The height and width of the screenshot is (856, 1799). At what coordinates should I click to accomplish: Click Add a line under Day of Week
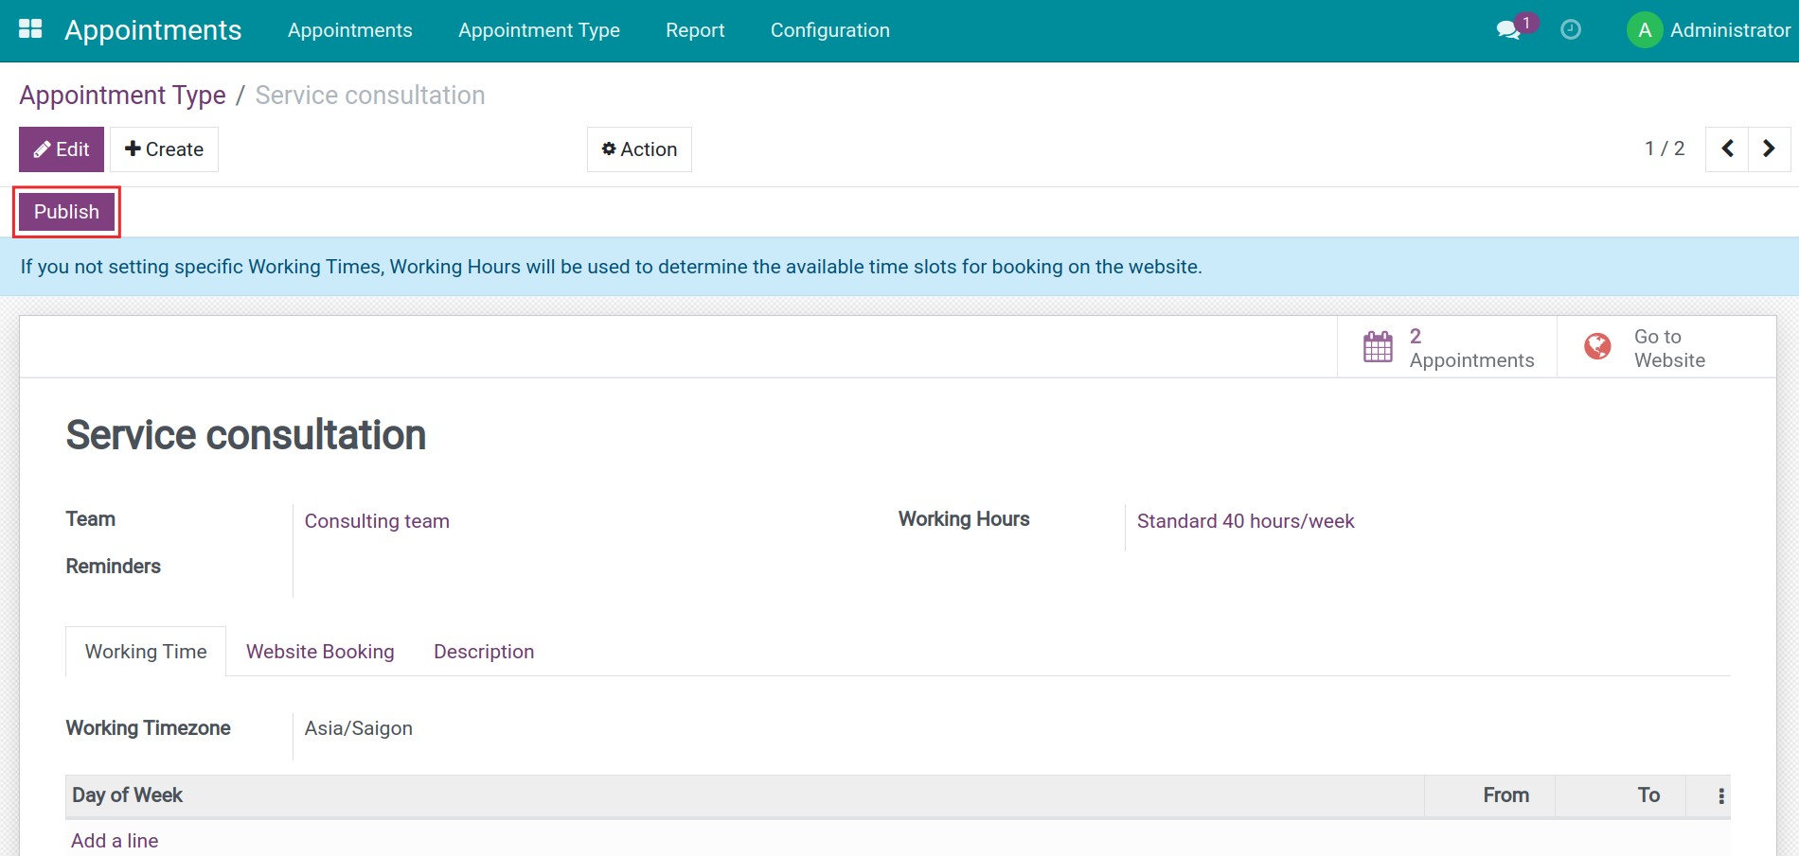click(114, 840)
